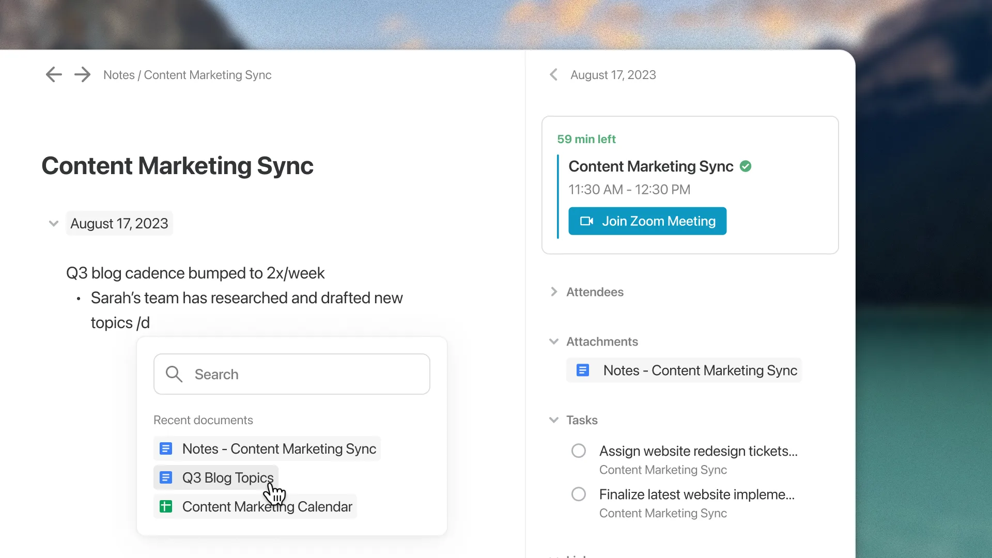Select Content Marketing Calendar spreadsheet
The height and width of the screenshot is (558, 992).
coord(255,506)
